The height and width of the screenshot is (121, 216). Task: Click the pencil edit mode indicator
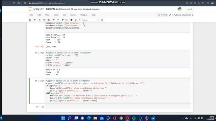click(170, 15)
